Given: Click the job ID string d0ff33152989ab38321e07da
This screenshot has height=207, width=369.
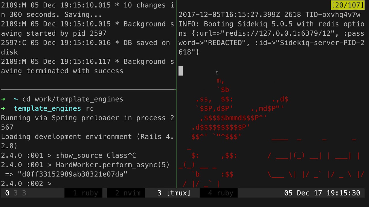Looking at the screenshot, I should tap(72, 174).
